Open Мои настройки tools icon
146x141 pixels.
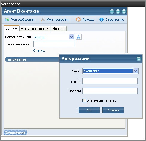[x=43, y=19]
